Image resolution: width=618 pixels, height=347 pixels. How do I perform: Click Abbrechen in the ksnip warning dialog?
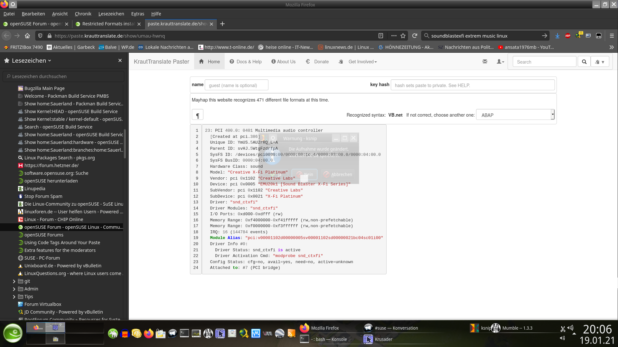pyautogui.click(x=338, y=174)
